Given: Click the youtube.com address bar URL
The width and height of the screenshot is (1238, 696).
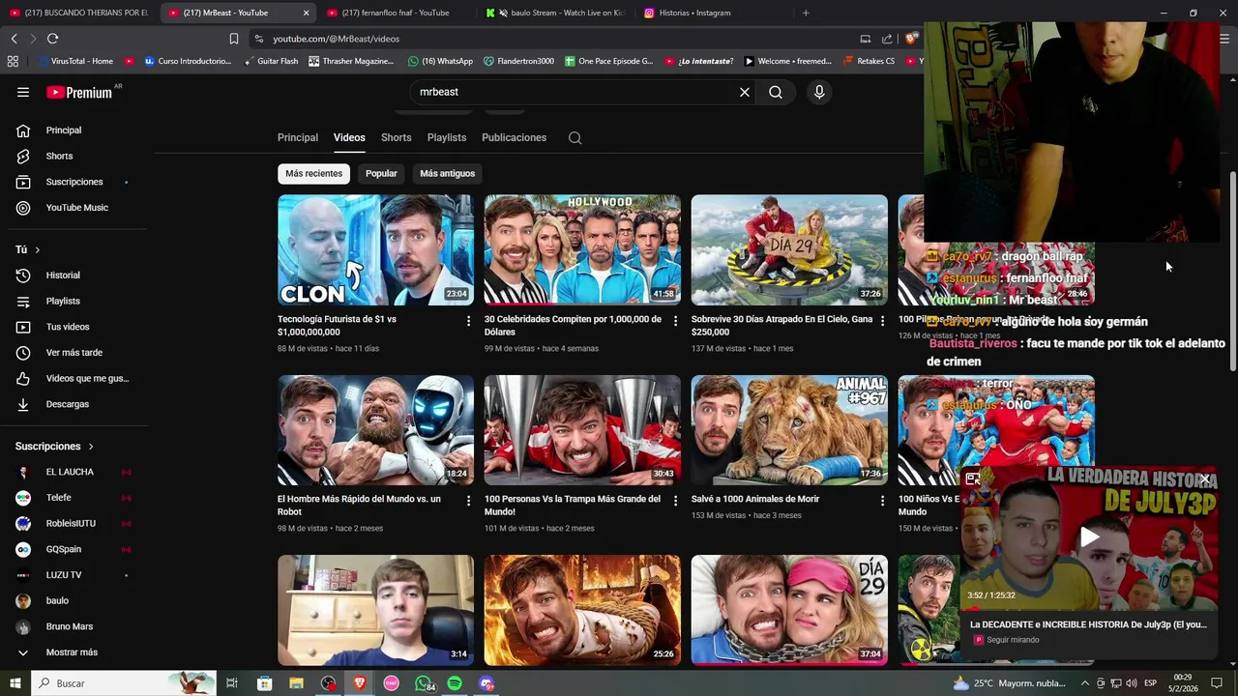Looking at the screenshot, I should point(336,39).
